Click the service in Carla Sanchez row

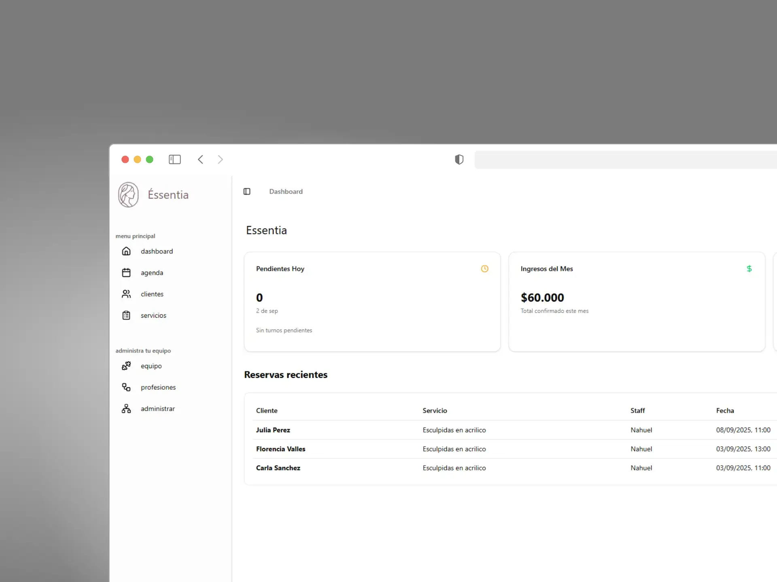pos(454,468)
